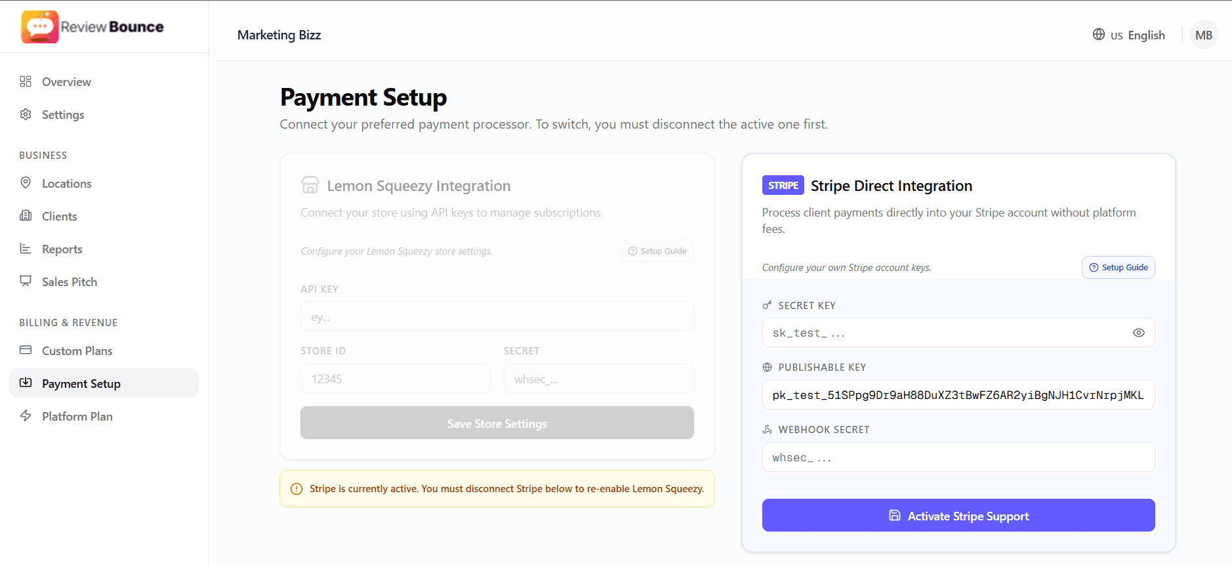
Task: Click the Review Bounce logo
Action: point(92,27)
